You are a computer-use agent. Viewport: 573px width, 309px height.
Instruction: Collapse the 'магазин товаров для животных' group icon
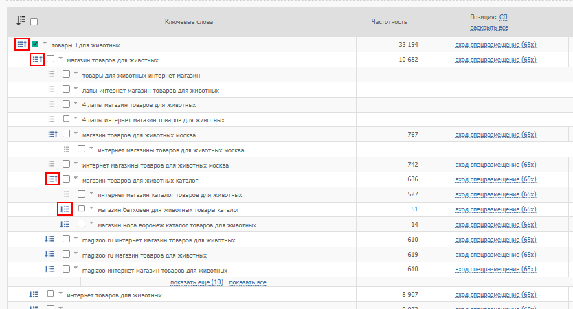pyautogui.click(x=37, y=60)
